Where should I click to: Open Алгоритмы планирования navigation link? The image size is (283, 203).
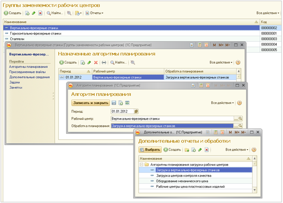tap(28, 67)
